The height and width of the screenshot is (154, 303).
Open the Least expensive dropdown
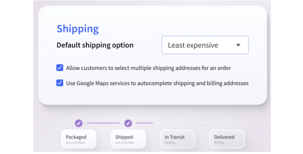tap(205, 45)
